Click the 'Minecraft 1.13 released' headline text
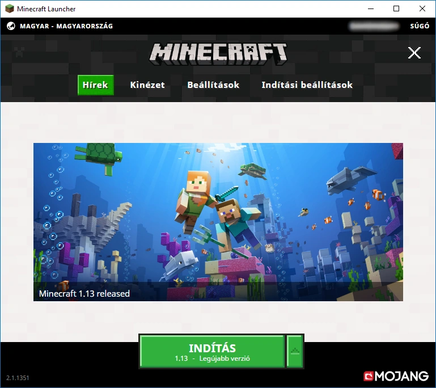The image size is (436, 388). click(x=84, y=294)
